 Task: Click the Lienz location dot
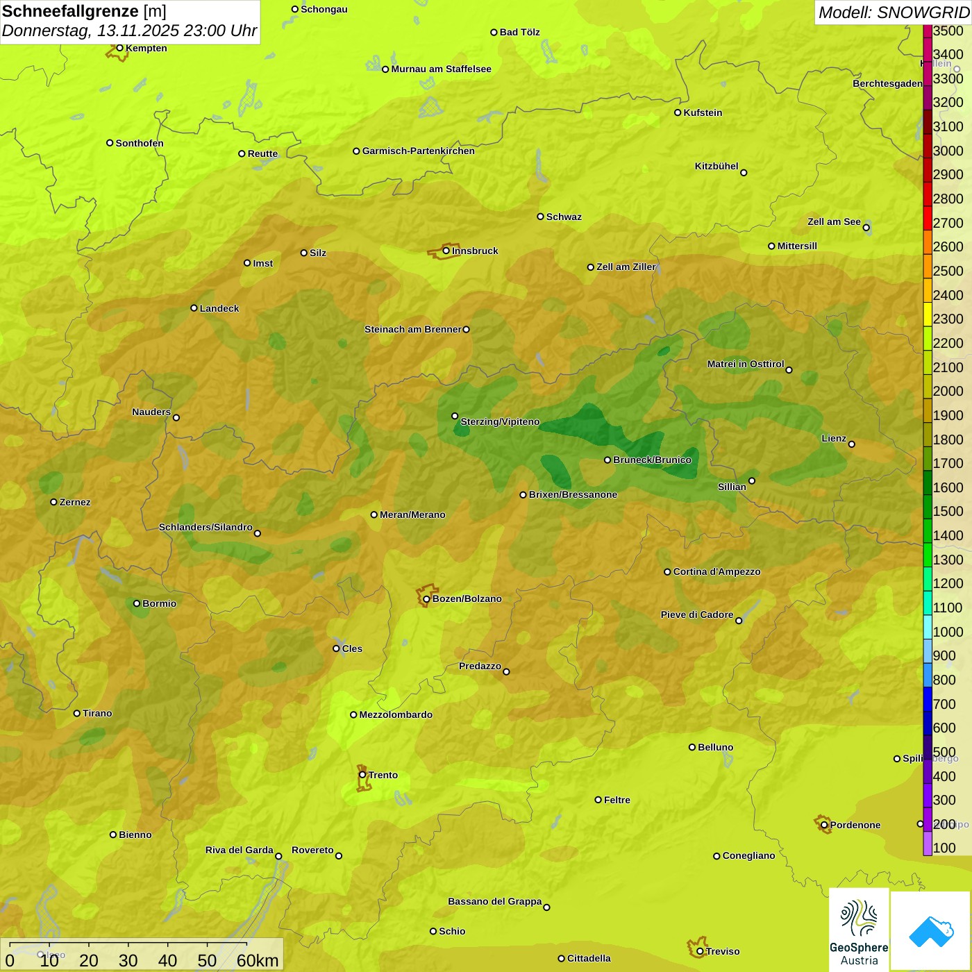(x=852, y=444)
